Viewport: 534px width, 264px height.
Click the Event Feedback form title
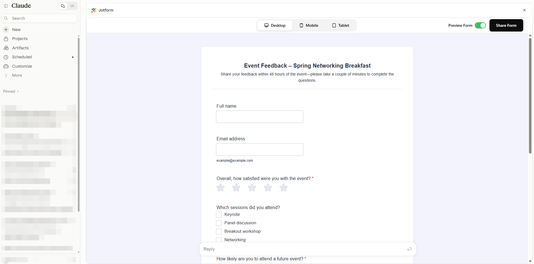(307, 66)
